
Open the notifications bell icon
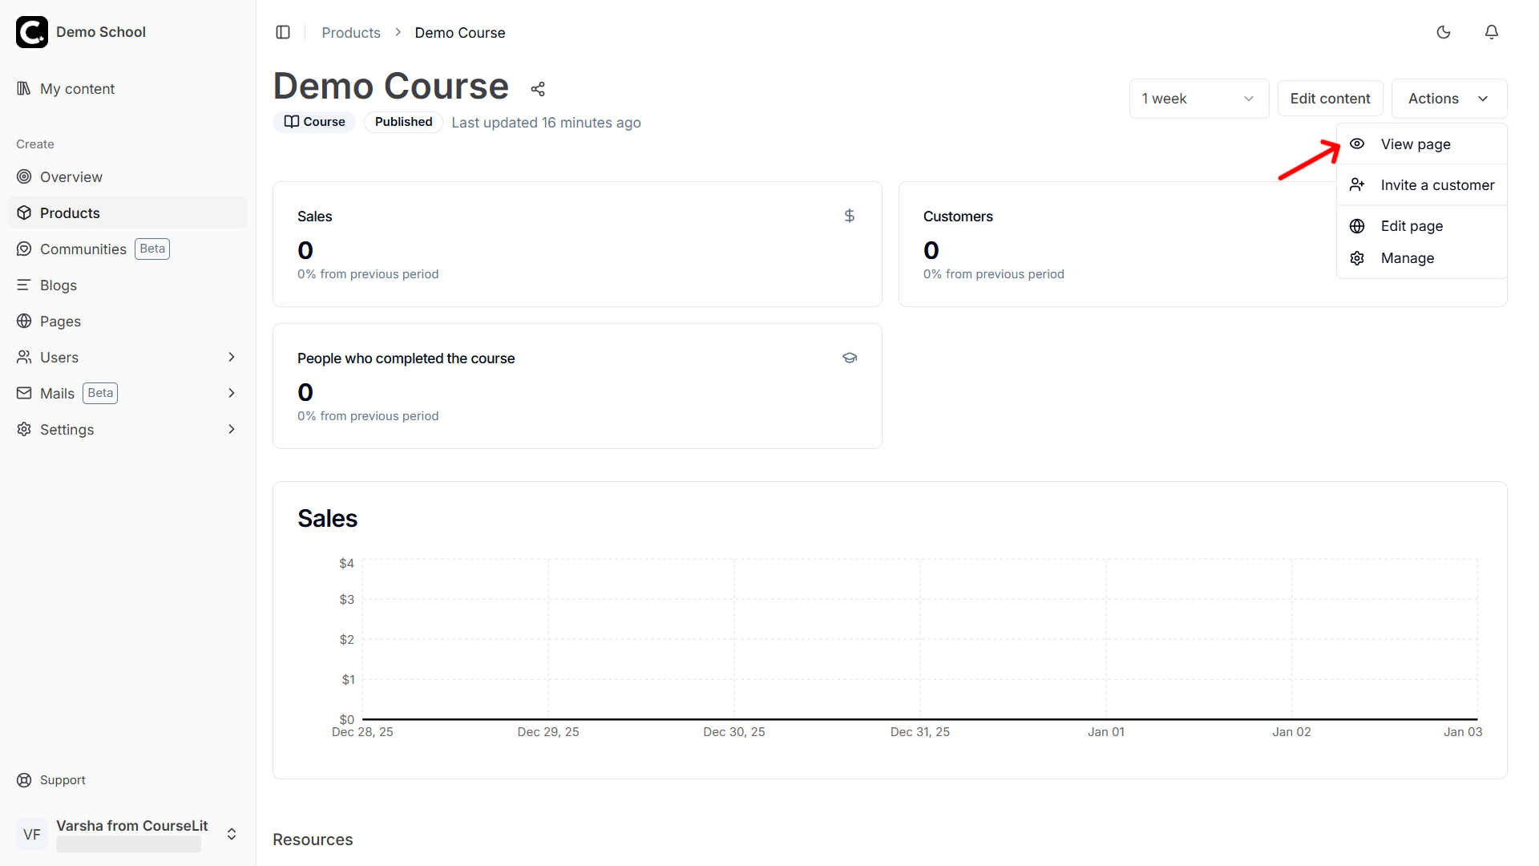click(1492, 32)
